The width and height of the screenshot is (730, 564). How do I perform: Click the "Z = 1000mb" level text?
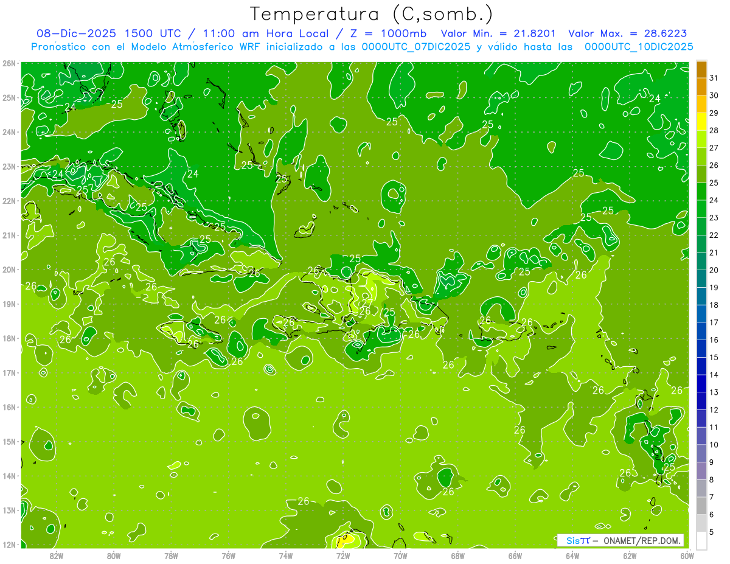coord(389,33)
